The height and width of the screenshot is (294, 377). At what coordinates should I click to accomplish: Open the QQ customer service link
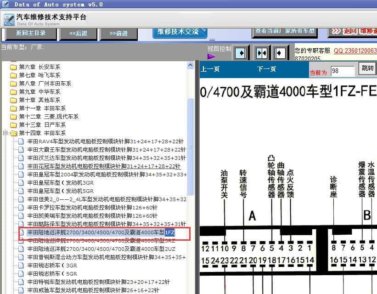click(355, 51)
